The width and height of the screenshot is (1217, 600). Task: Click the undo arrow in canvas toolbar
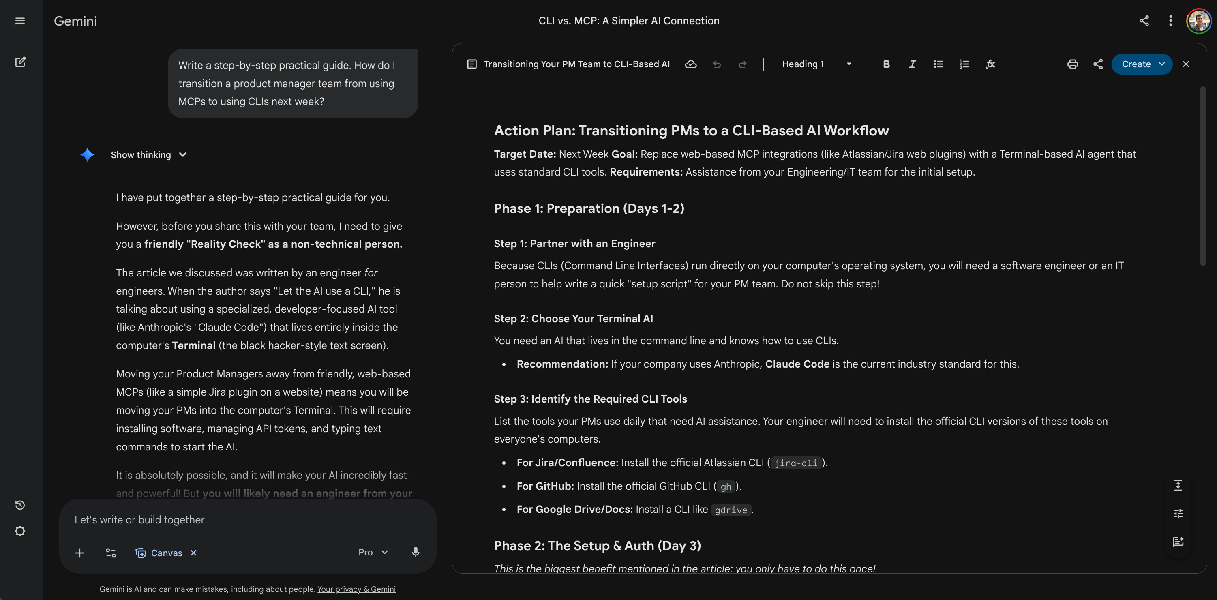click(x=717, y=64)
